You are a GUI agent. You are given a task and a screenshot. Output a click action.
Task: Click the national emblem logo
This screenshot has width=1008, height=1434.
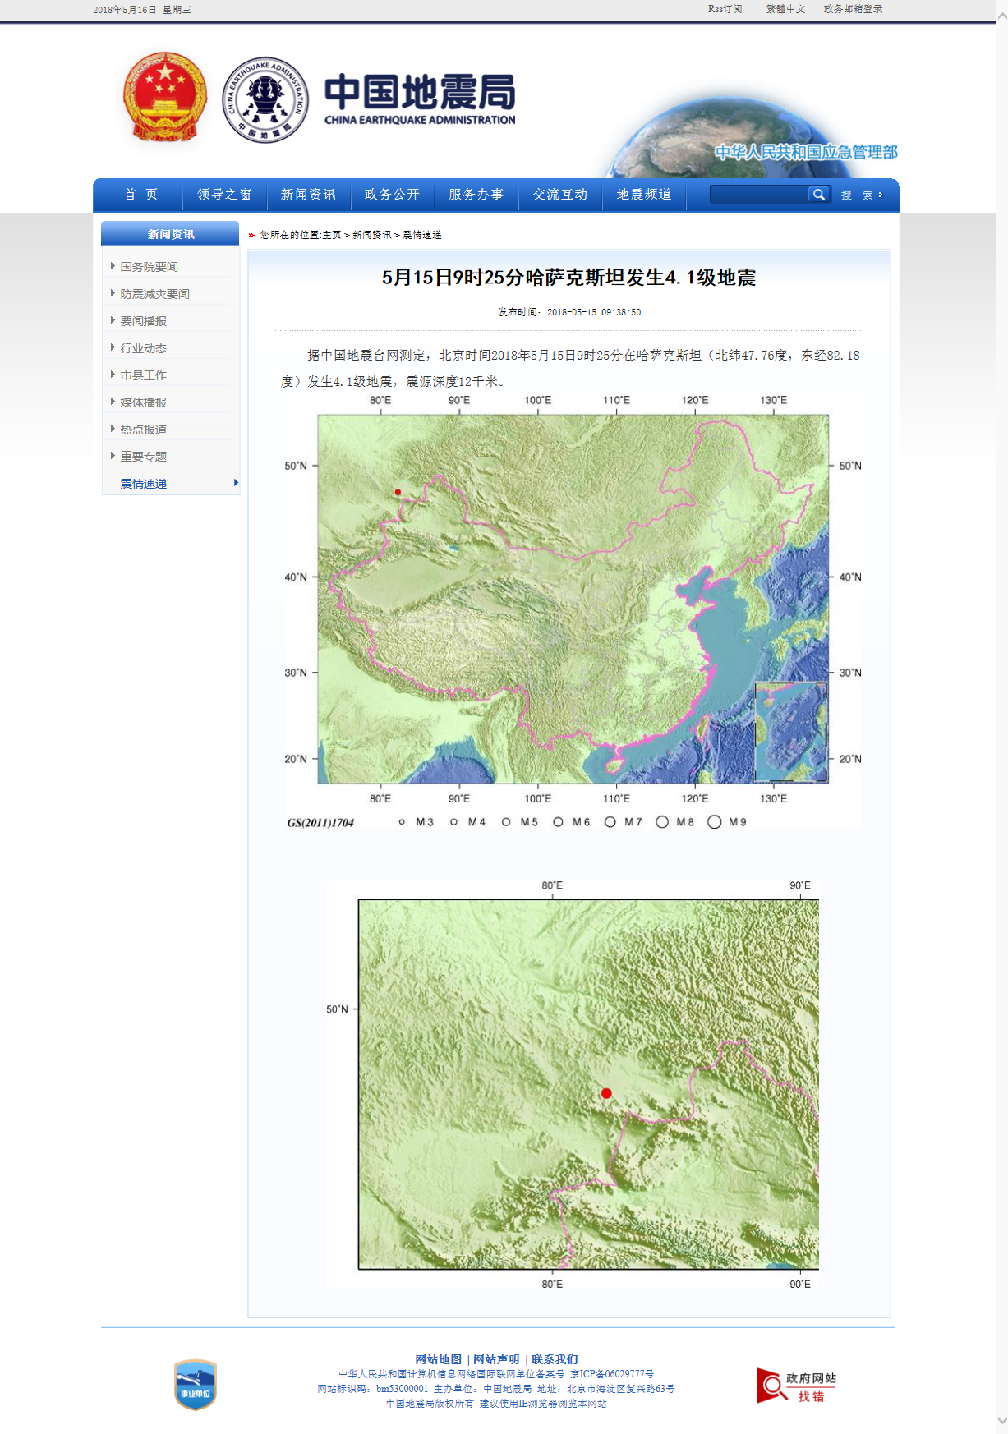click(165, 98)
